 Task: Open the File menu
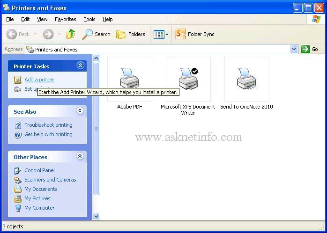pyautogui.click(x=10, y=19)
